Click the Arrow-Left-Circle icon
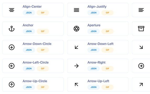This screenshot has width=150, height=94. click(12, 66)
